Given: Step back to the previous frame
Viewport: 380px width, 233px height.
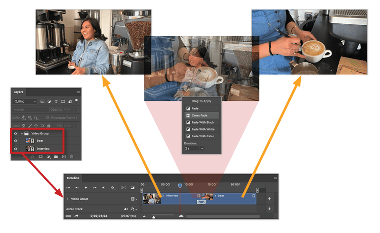Looking at the screenshot, I should pos(77,188).
